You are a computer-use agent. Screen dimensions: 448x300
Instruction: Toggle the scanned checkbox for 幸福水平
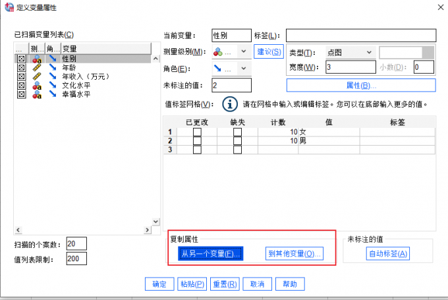click(22, 94)
